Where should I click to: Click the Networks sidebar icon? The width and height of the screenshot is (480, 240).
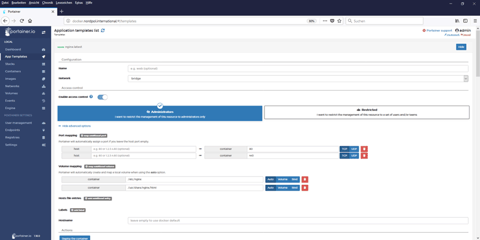click(x=43, y=86)
